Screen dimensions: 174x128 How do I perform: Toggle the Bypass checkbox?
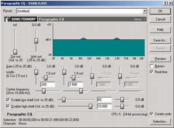tap(151, 66)
